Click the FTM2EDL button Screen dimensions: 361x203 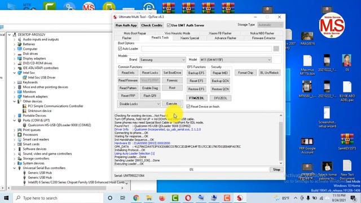[x=196, y=98]
